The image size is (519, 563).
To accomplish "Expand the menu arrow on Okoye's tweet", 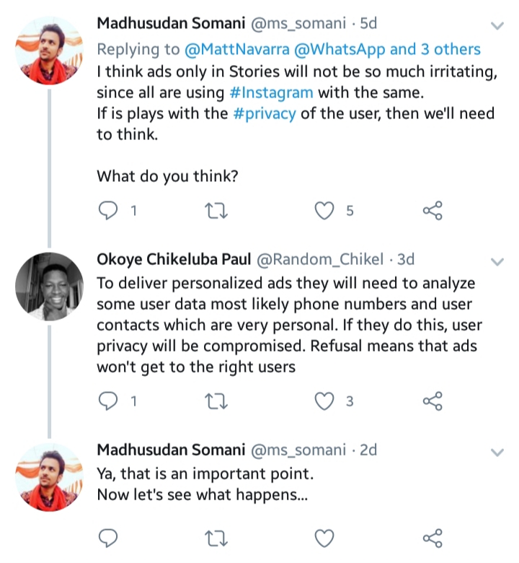I will coord(497,261).
